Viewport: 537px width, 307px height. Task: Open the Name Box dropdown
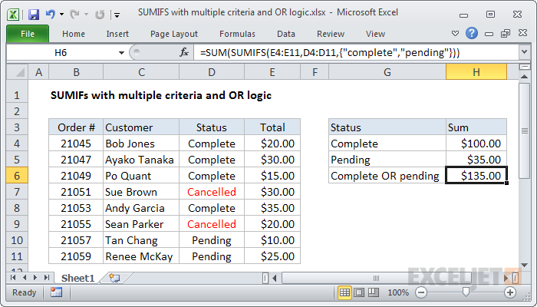pyautogui.click(x=120, y=52)
